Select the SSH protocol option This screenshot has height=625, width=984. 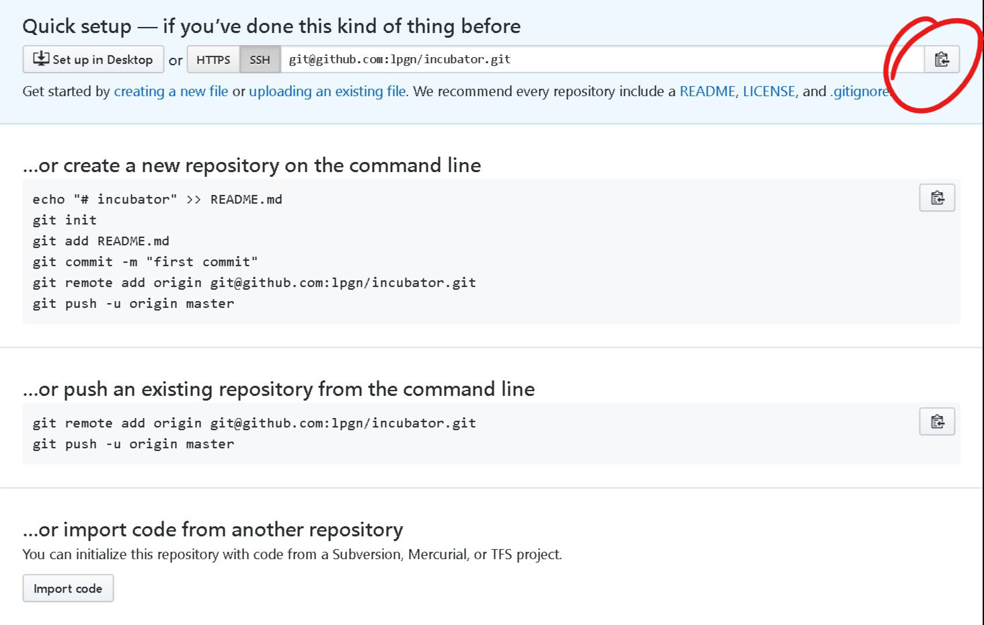[260, 60]
